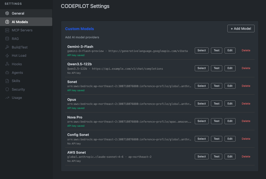Click the Skills file icon
The height and width of the screenshot is (179, 266).
point(7,81)
